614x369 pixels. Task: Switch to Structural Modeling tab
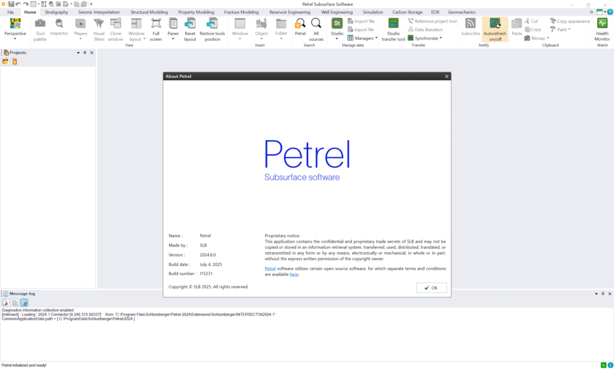pyautogui.click(x=149, y=12)
